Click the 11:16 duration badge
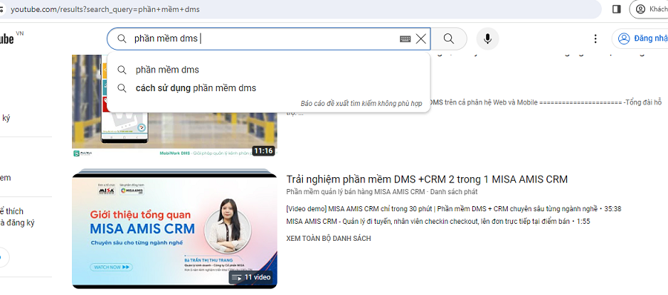This screenshot has width=668, height=295. (x=263, y=150)
